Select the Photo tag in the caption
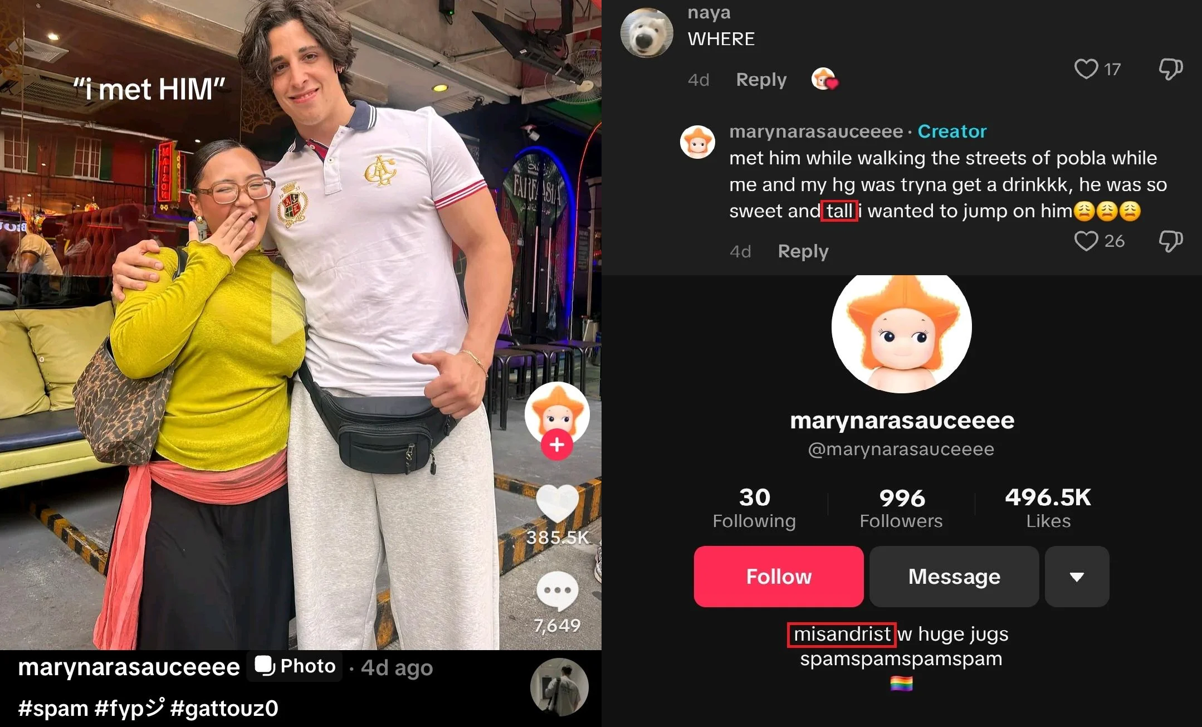Screen dimensions: 1202x727 (x=295, y=666)
